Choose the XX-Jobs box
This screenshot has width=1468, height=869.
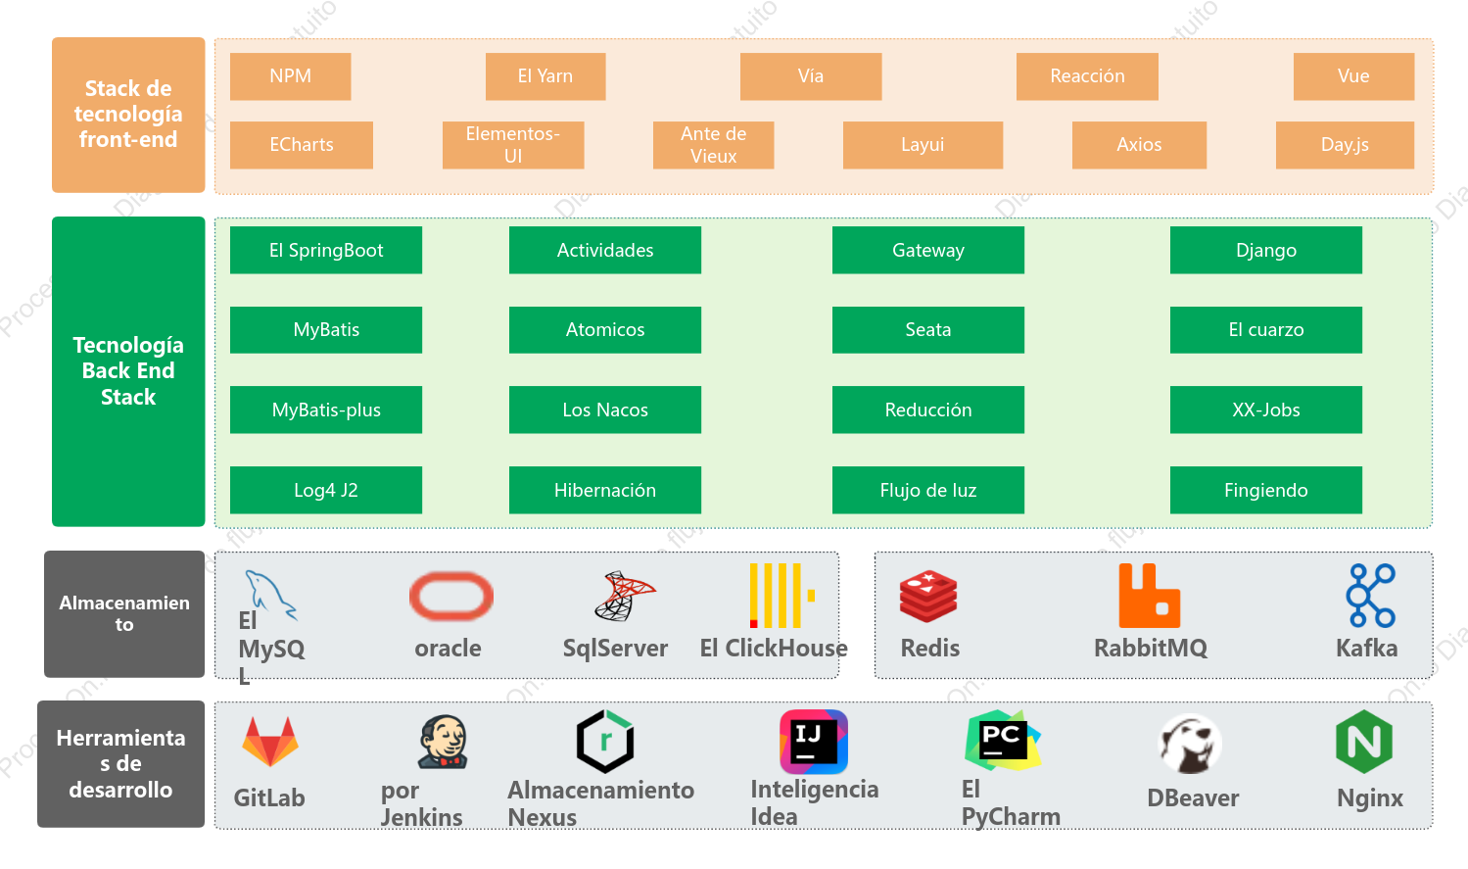pyautogui.click(x=1266, y=410)
